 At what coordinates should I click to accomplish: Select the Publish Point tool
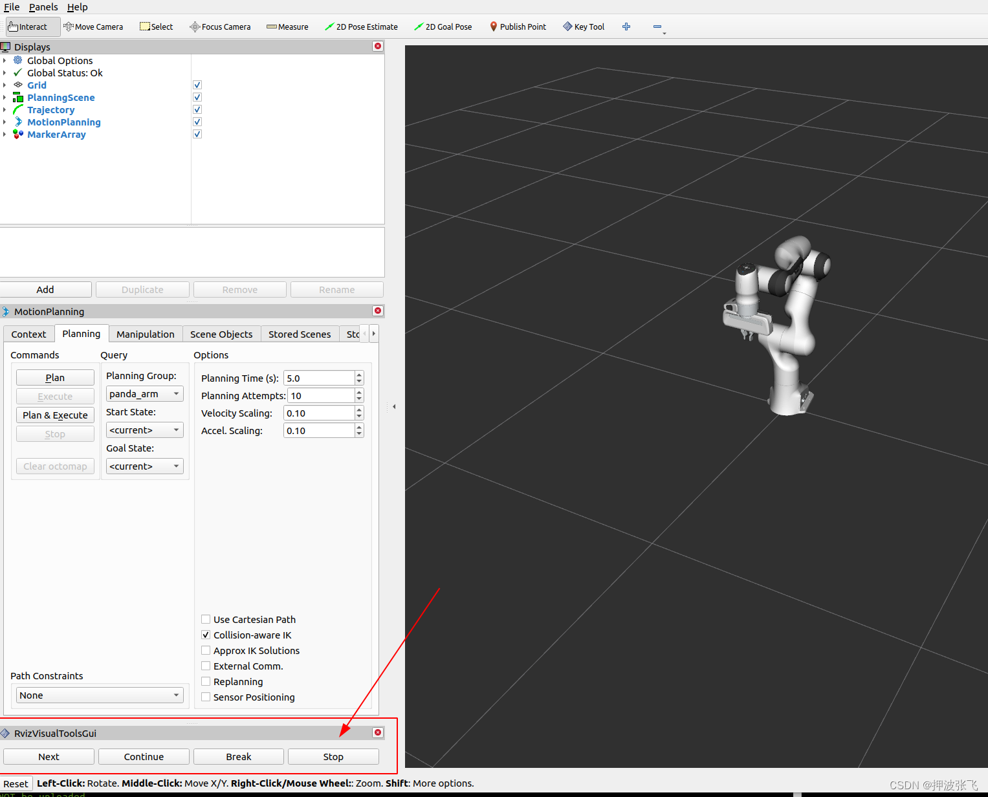click(x=517, y=27)
